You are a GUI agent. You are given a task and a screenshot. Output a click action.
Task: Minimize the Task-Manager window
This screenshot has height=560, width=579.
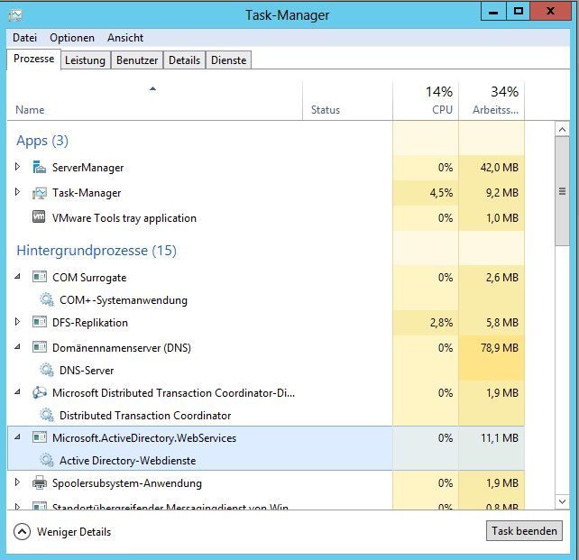[493, 12]
